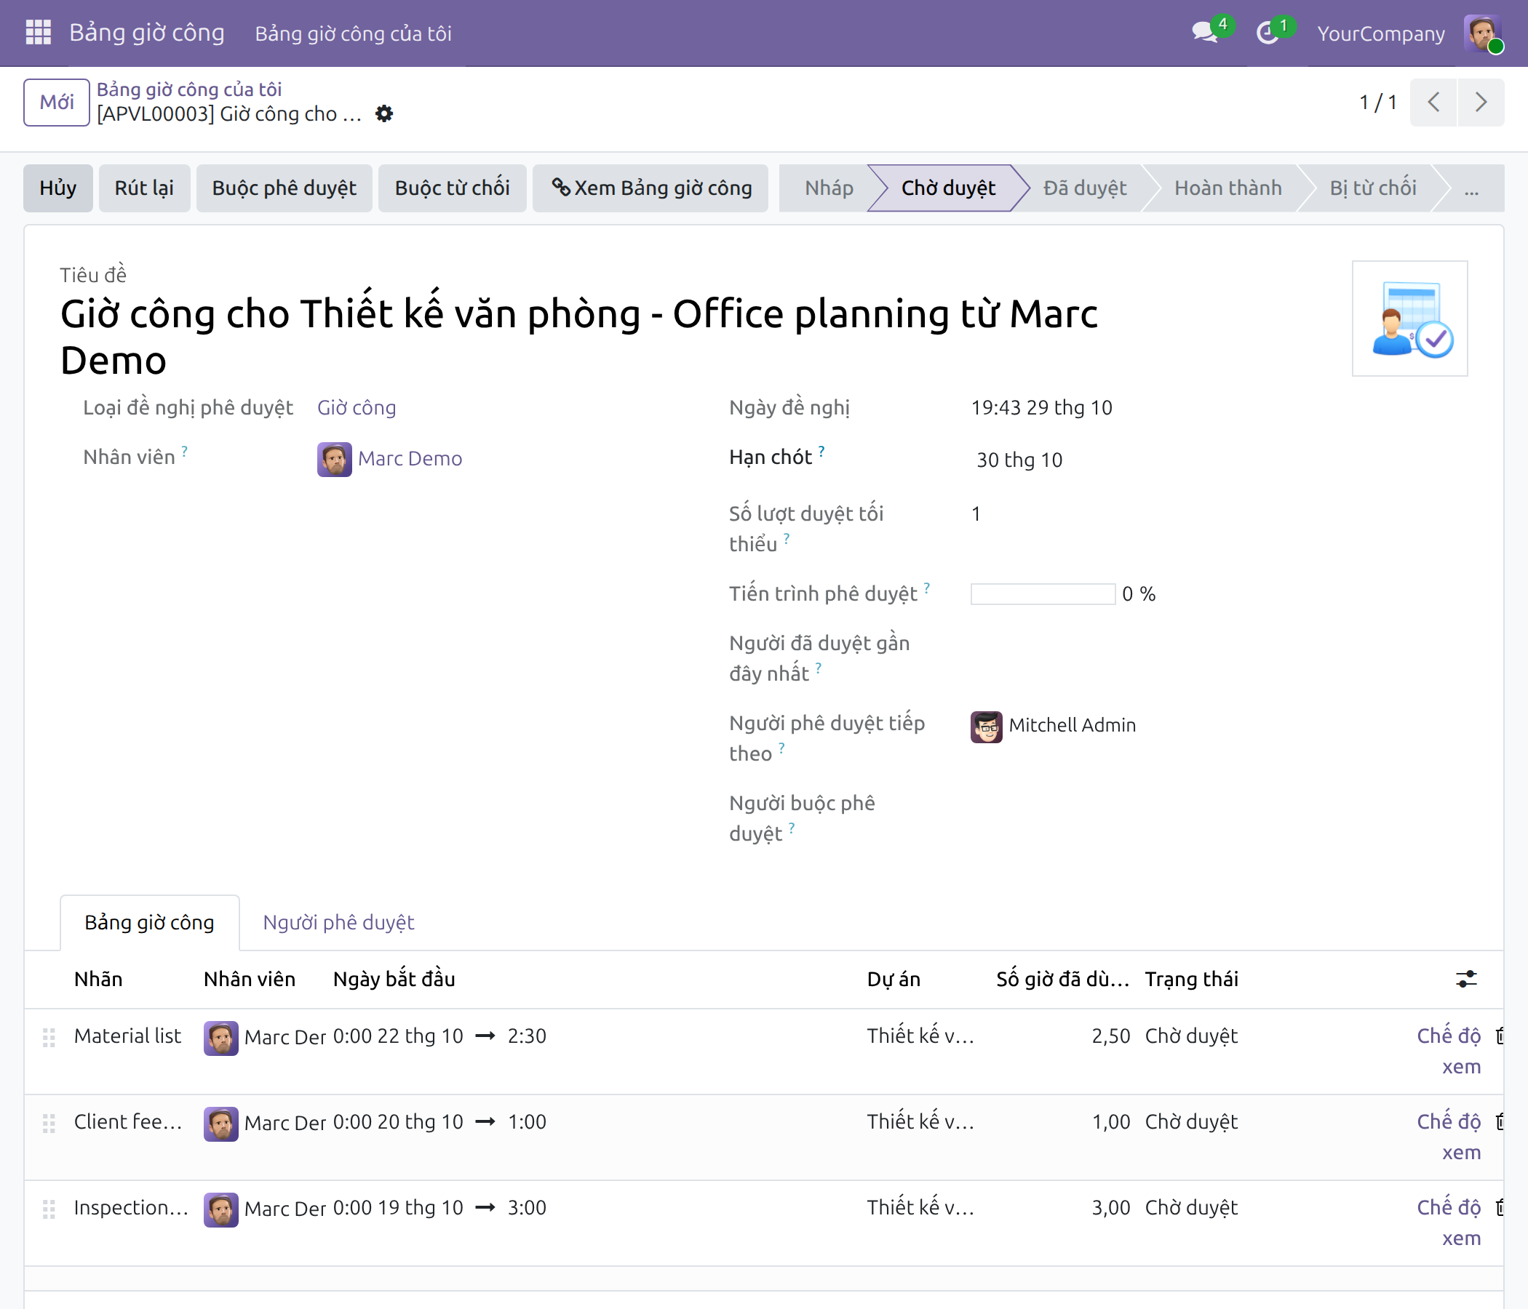Delete the Material list row

click(1499, 1036)
